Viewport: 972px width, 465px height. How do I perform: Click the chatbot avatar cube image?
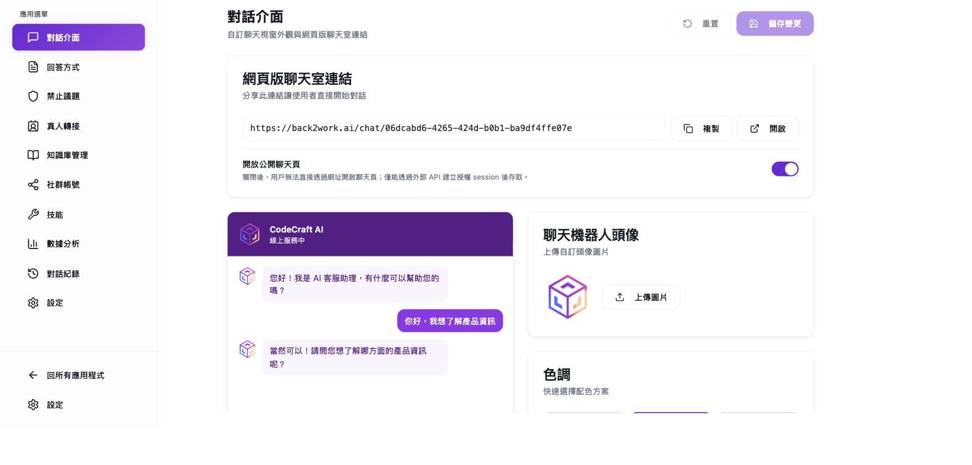[x=568, y=297]
